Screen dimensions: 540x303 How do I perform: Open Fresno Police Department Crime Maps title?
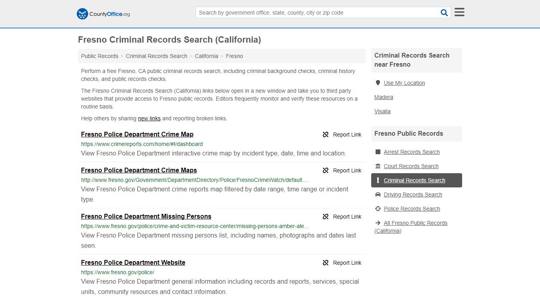(x=139, y=170)
